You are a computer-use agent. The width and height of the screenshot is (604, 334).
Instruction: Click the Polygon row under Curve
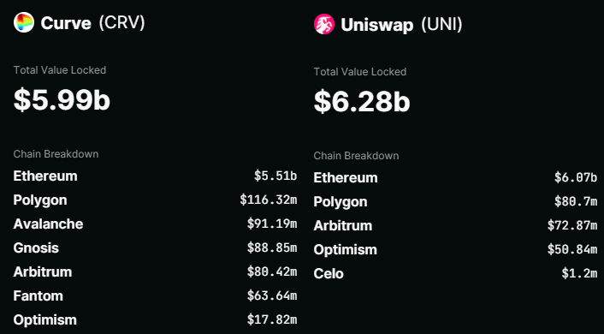click(x=155, y=200)
